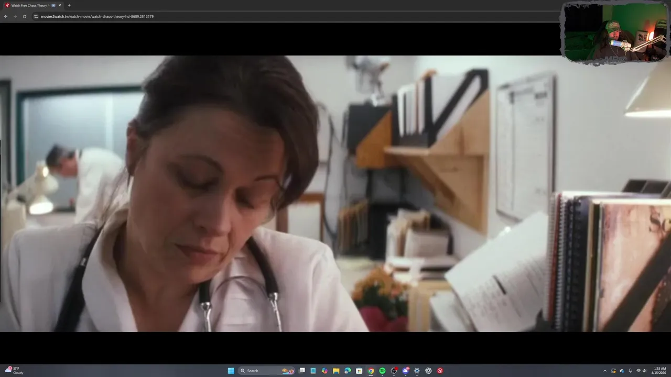Open a new browser tab
The image size is (671, 377).
pyautogui.click(x=69, y=5)
